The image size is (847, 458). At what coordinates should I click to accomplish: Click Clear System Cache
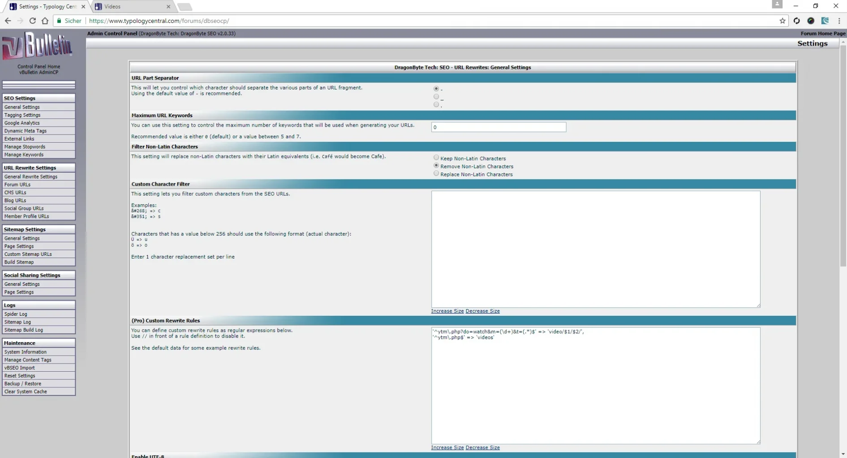point(39,392)
